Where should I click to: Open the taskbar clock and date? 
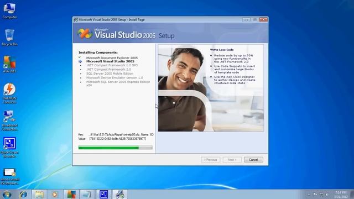coord(341,195)
